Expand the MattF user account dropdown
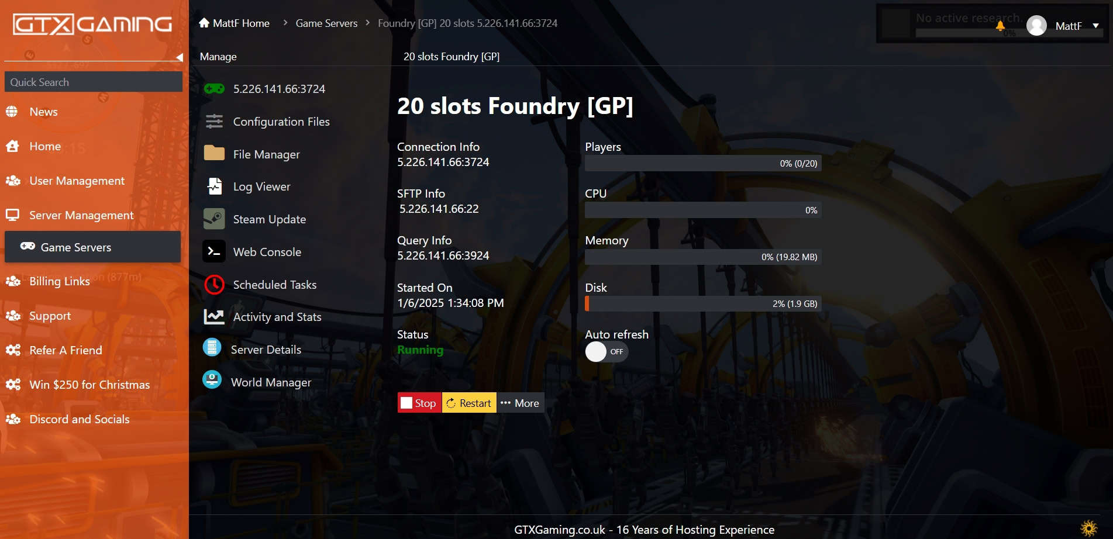Screen dimensions: 1113x539 click(1095, 26)
